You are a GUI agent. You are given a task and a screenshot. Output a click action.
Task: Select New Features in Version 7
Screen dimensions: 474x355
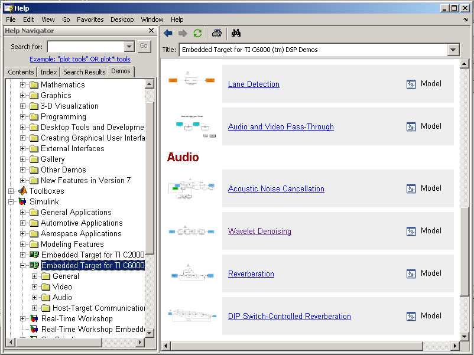pos(86,180)
